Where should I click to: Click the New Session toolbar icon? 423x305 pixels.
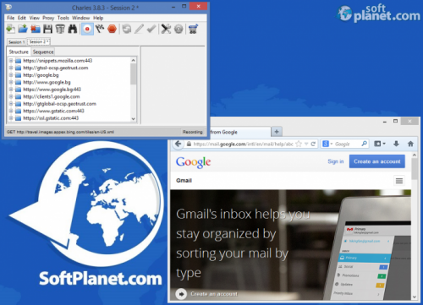click(10, 29)
